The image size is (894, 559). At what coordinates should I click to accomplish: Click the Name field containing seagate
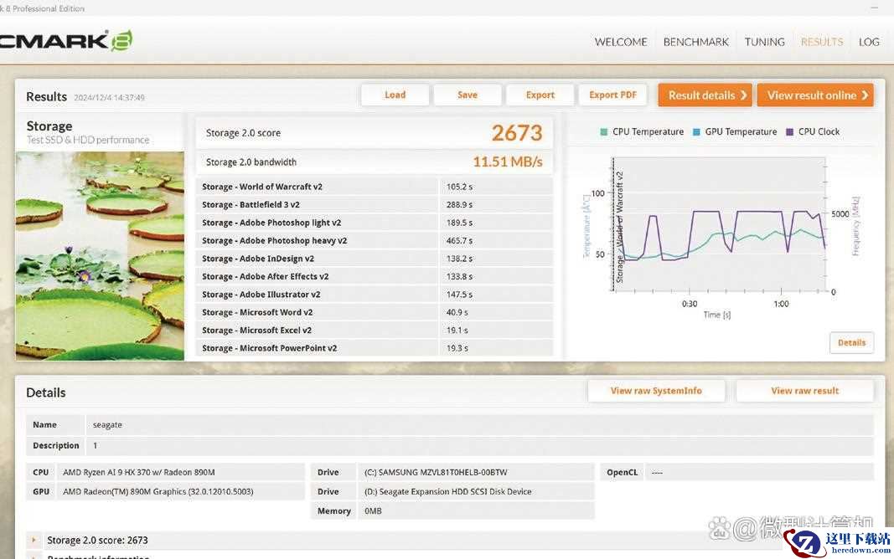click(479, 424)
